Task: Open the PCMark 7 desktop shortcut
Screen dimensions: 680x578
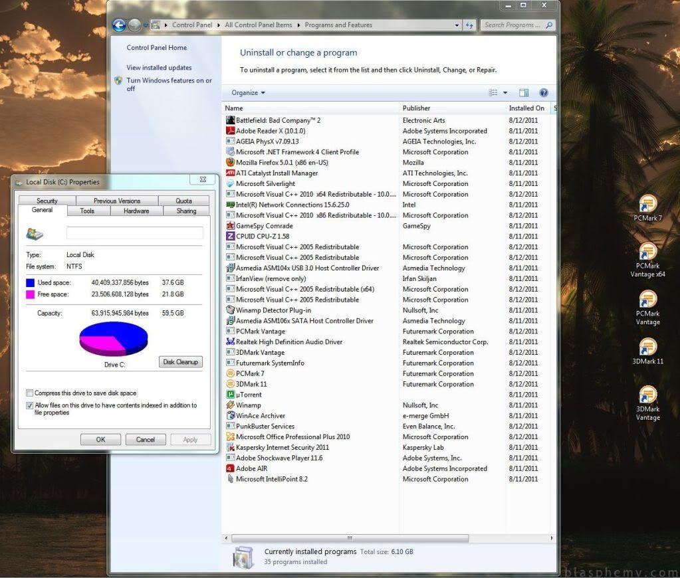Action: coord(648,208)
